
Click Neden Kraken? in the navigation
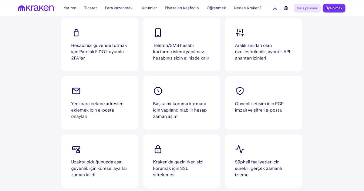247,8
